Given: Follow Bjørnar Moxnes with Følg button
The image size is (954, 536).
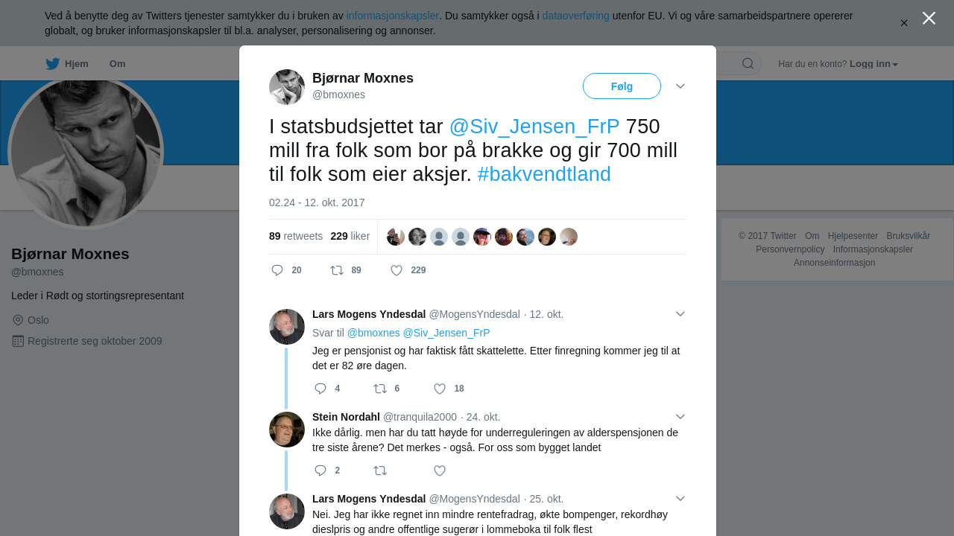Looking at the screenshot, I should [622, 86].
